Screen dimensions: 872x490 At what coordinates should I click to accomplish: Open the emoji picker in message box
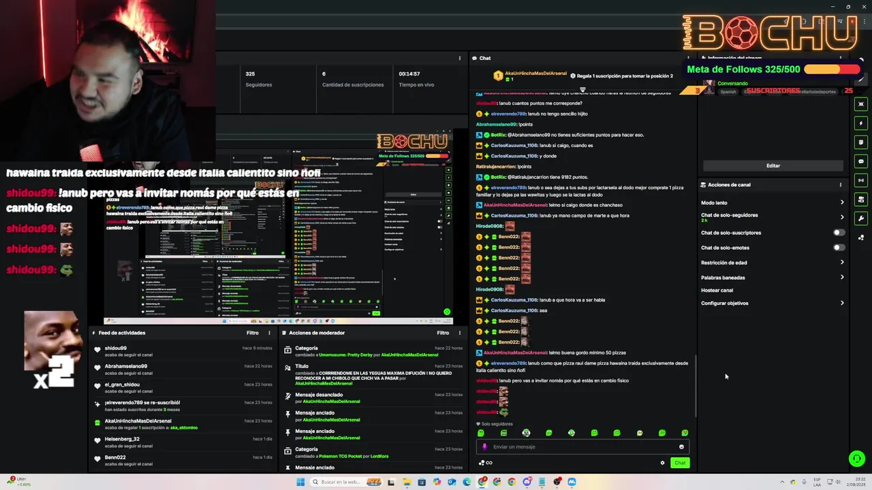681,447
